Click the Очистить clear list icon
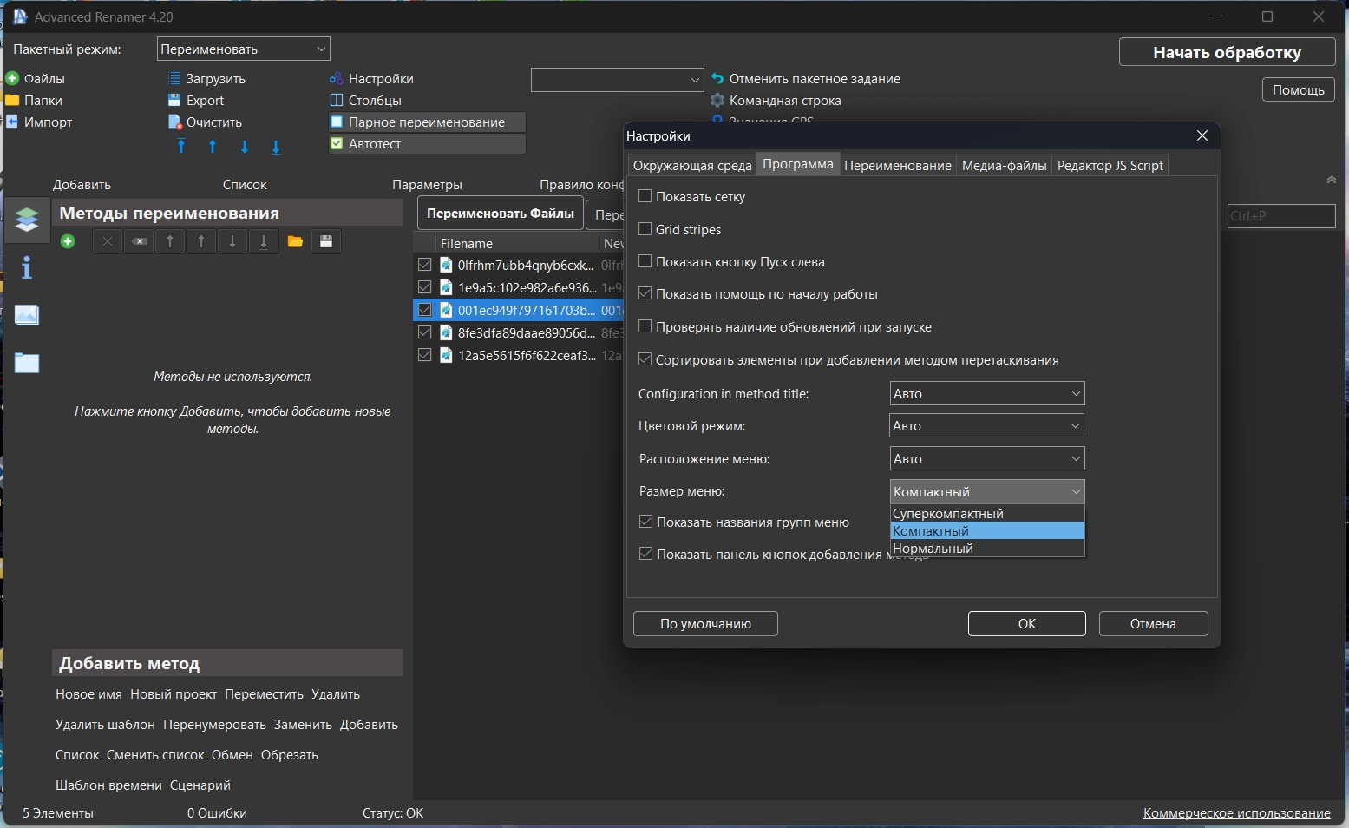This screenshot has width=1349, height=828. (174, 122)
